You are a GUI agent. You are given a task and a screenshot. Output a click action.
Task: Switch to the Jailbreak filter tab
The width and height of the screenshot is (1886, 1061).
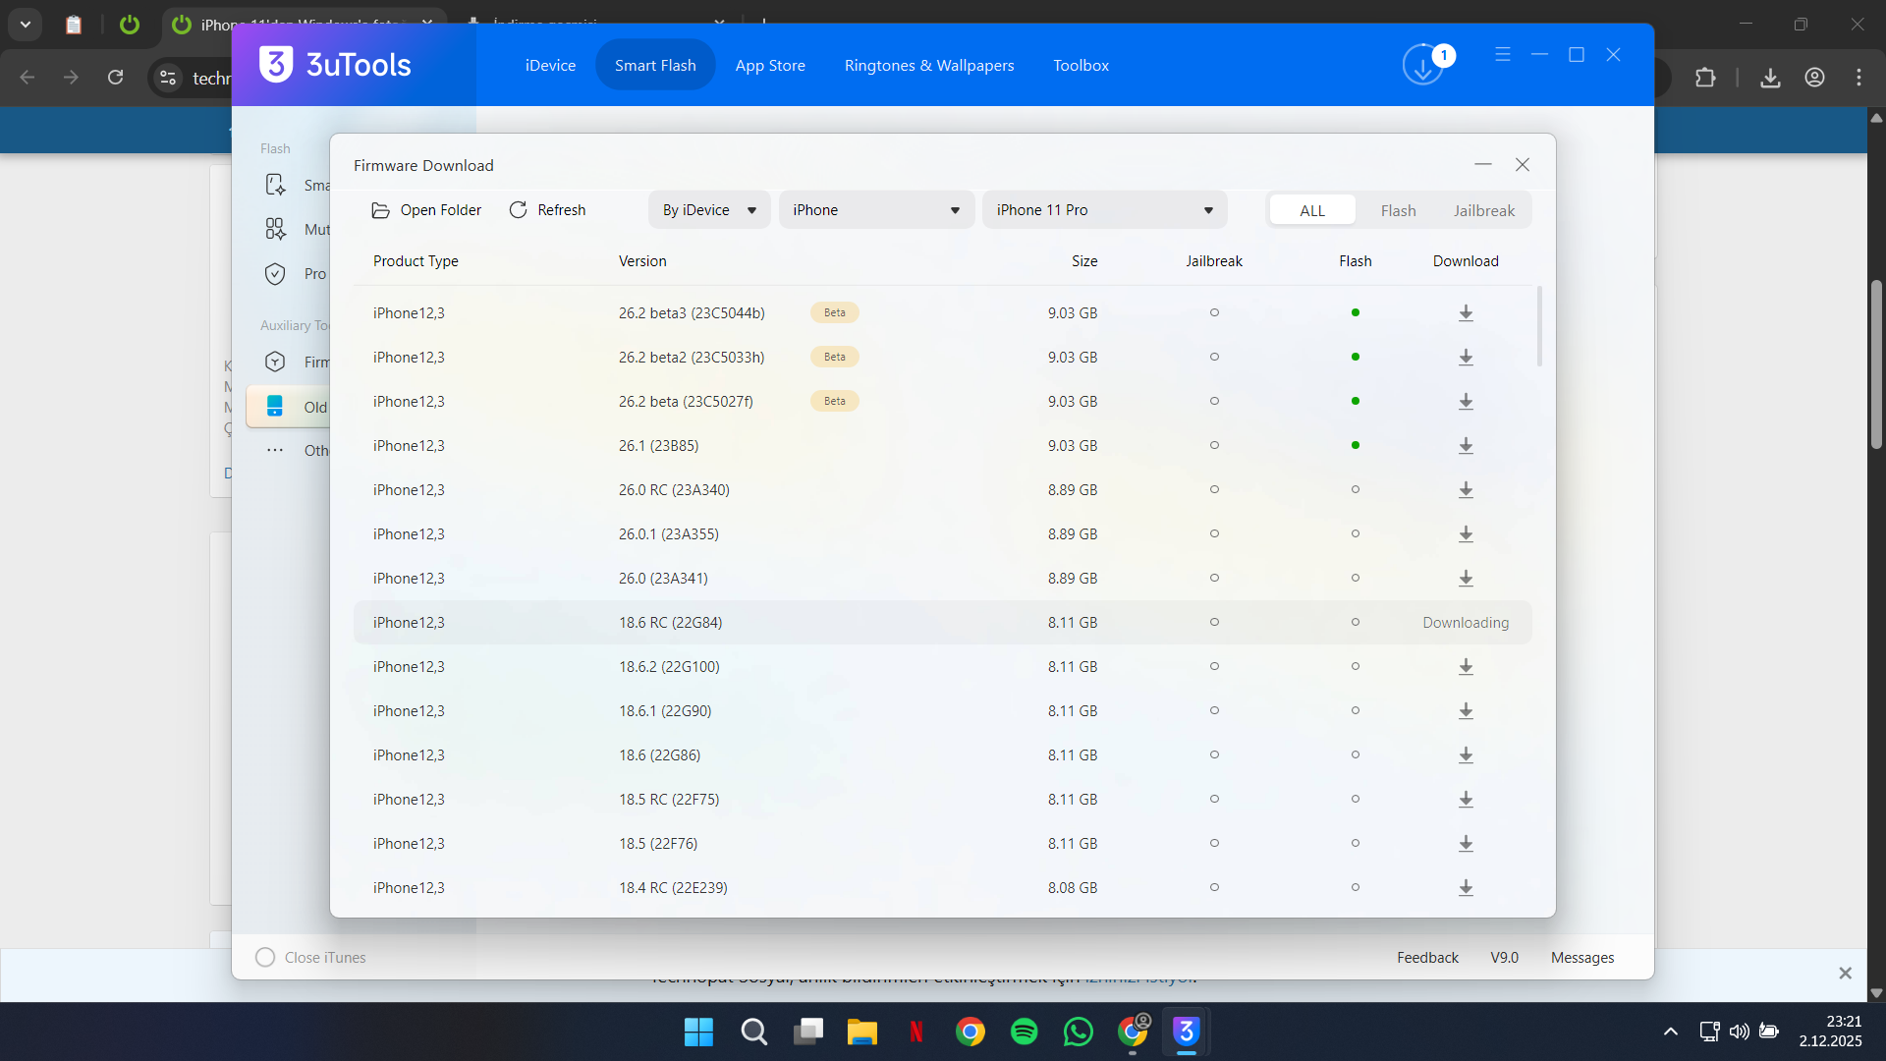(1483, 210)
